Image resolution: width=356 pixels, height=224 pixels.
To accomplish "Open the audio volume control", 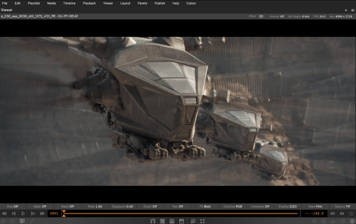I will [x=332, y=214].
